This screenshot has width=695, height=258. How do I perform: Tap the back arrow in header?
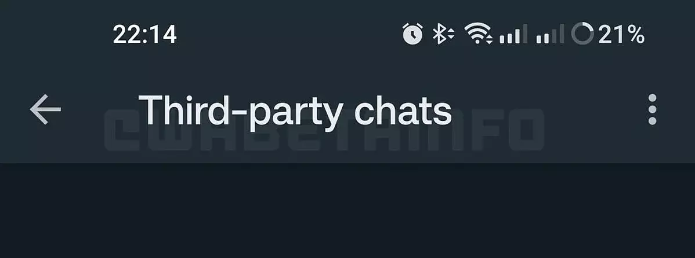45,109
